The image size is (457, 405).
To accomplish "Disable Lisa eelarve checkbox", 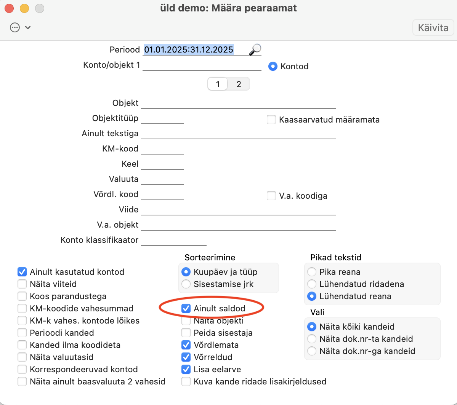I will point(186,369).
